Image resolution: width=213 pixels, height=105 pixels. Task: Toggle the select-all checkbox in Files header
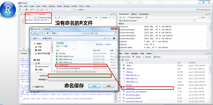point(120,60)
